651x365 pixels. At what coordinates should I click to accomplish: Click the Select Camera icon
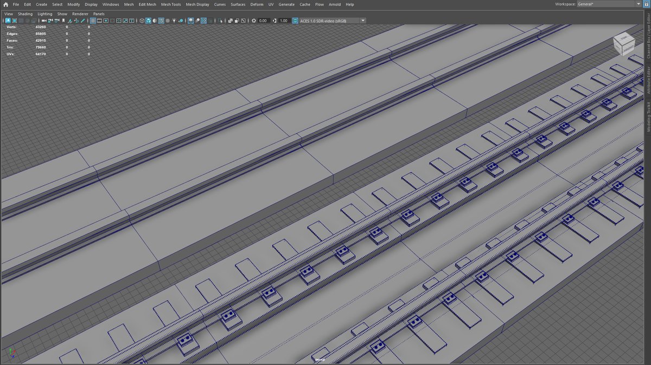point(43,21)
